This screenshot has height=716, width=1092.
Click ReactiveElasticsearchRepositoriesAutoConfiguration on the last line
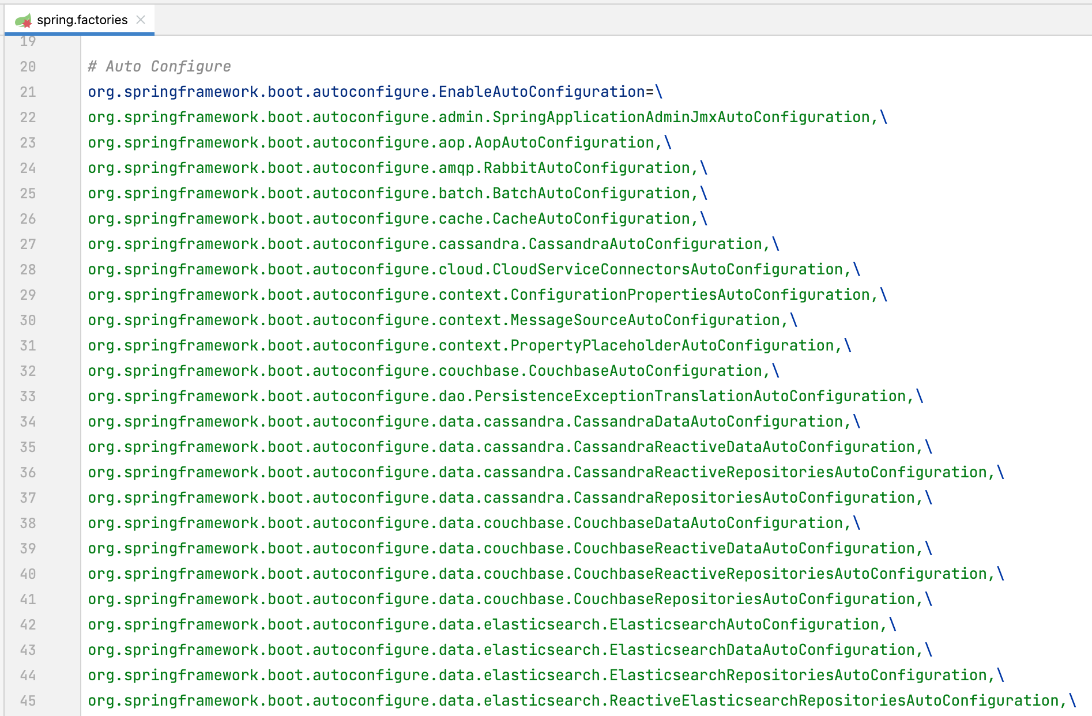pyautogui.click(x=834, y=701)
